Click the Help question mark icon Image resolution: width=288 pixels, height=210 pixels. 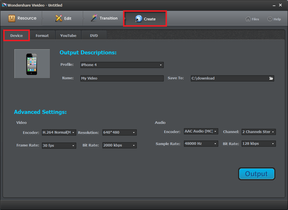[x=270, y=19]
